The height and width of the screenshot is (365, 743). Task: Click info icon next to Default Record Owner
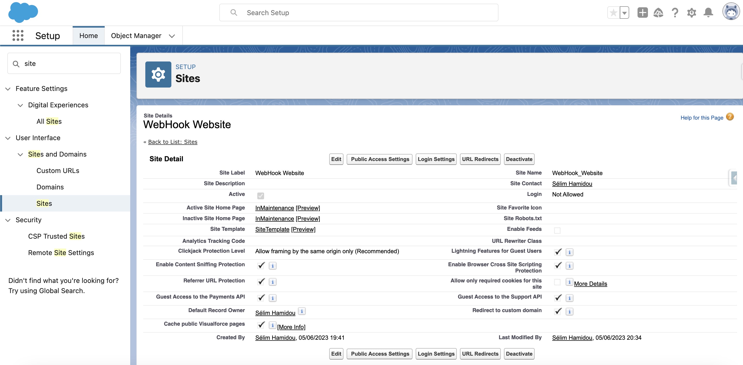[302, 311]
